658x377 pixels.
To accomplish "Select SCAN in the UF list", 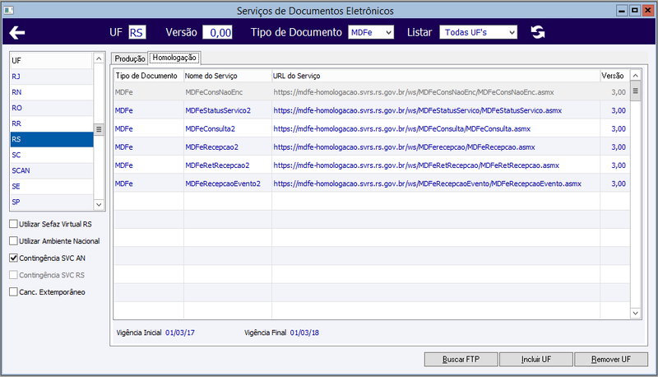I will coord(52,170).
